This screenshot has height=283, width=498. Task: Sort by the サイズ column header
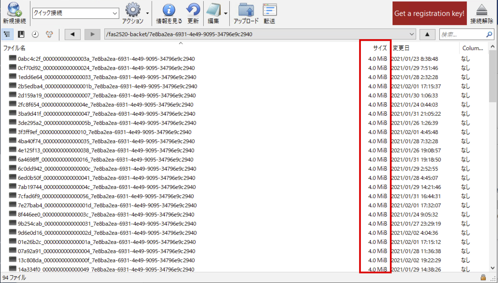pyautogui.click(x=380, y=48)
